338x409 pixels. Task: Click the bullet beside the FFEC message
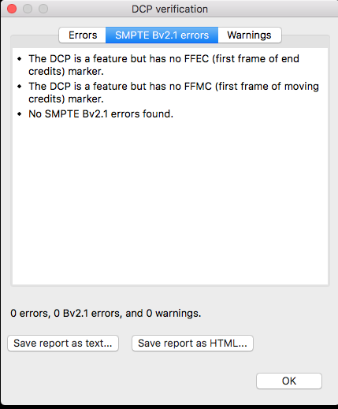(x=20, y=59)
